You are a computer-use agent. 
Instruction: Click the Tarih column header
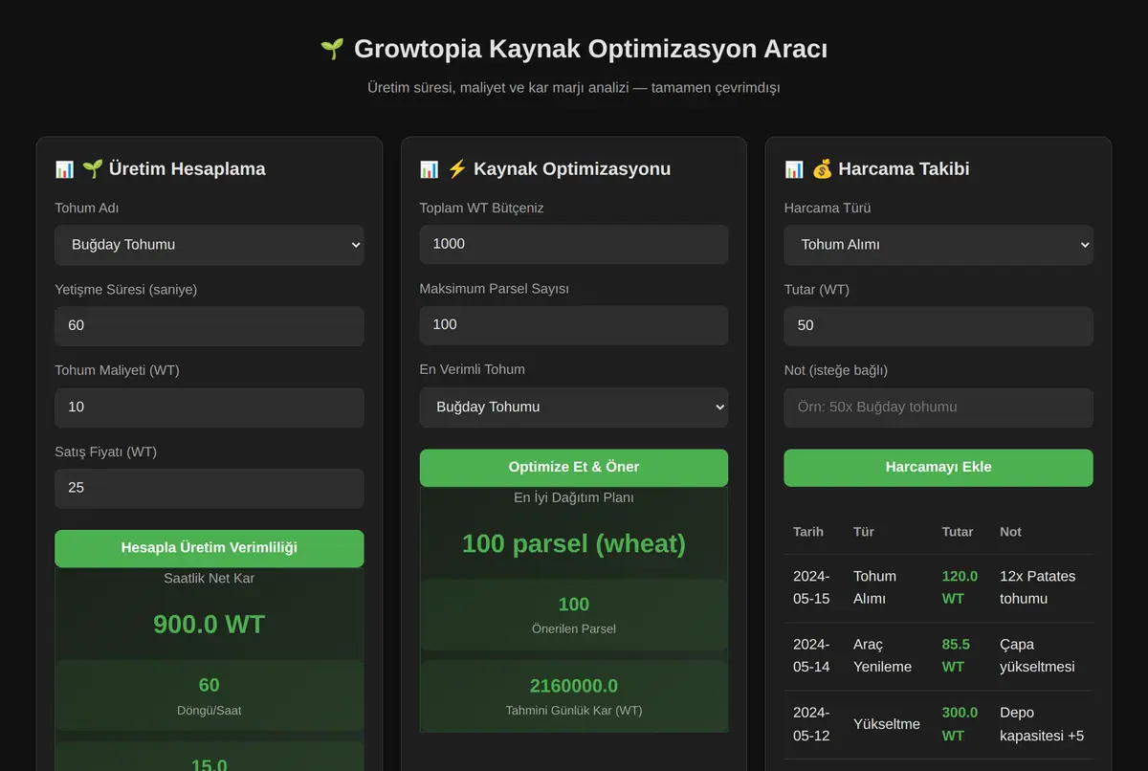[x=808, y=532]
